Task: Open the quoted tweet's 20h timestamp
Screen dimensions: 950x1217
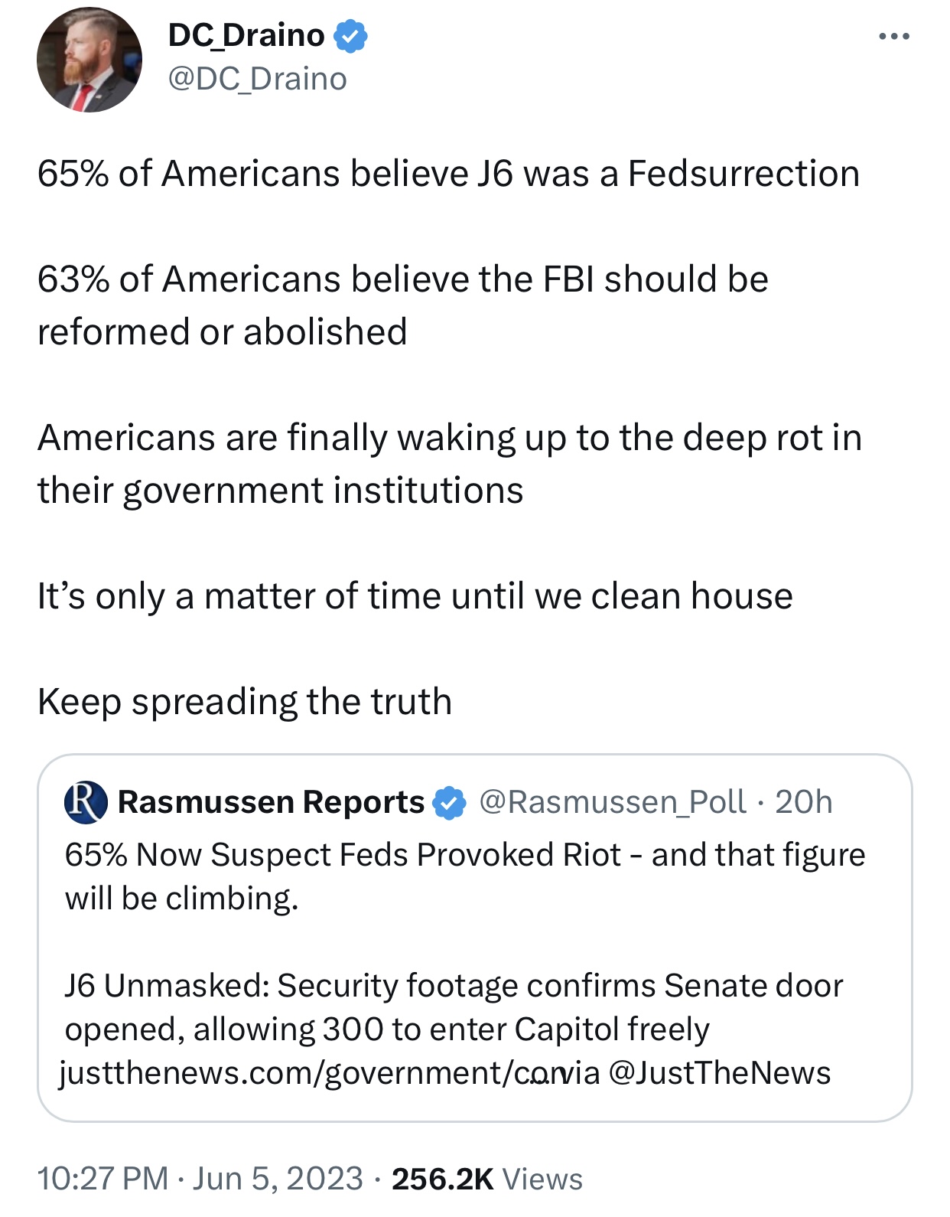Action: [x=803, y=802]
